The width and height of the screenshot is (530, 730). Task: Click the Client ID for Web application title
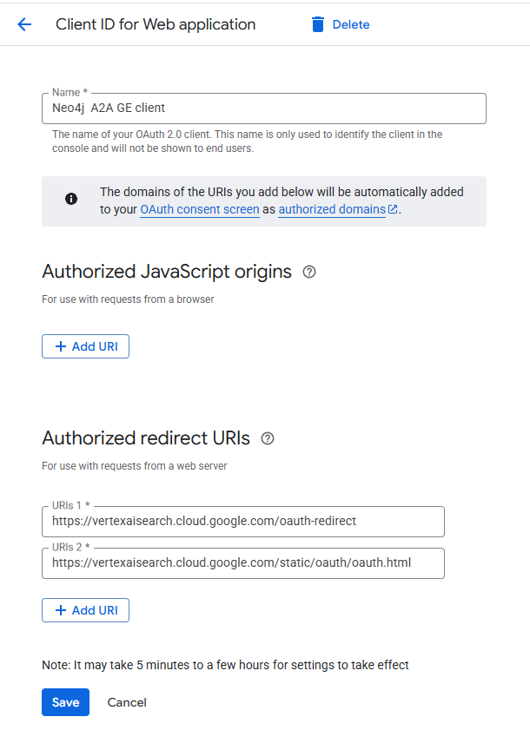point(156,24)
